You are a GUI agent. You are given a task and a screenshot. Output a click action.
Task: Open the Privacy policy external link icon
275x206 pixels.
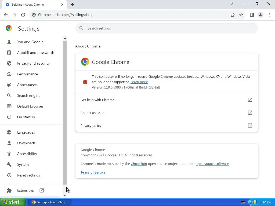pos(250,126)
